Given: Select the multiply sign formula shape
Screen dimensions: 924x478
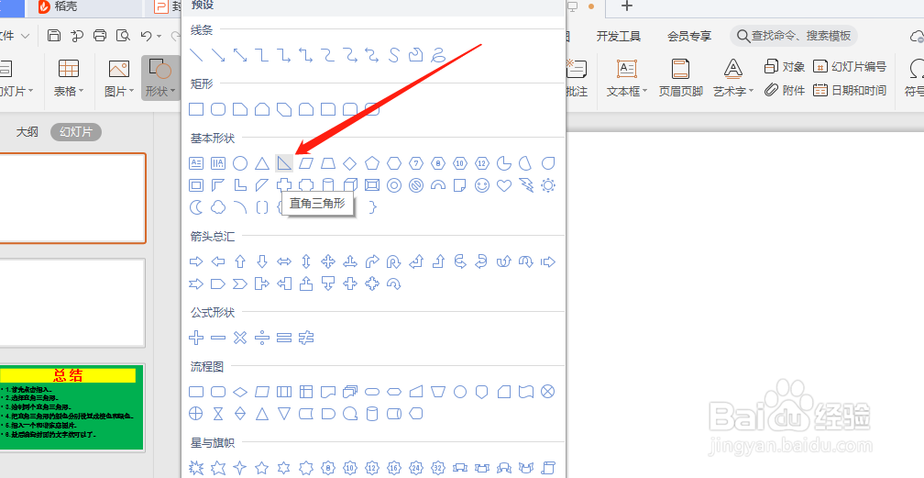Looking at the screenshot, I should click(x=240, y=338).
